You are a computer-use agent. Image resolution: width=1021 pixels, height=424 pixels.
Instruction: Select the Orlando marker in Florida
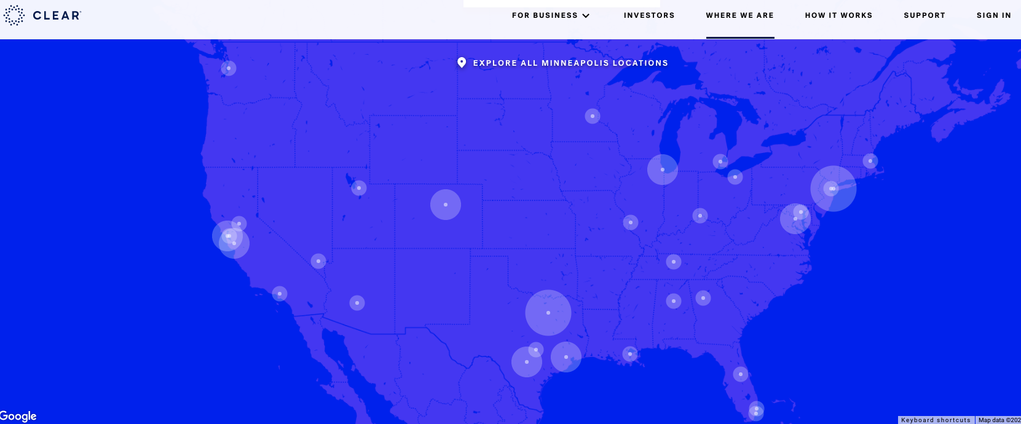[x=741, y=374]
